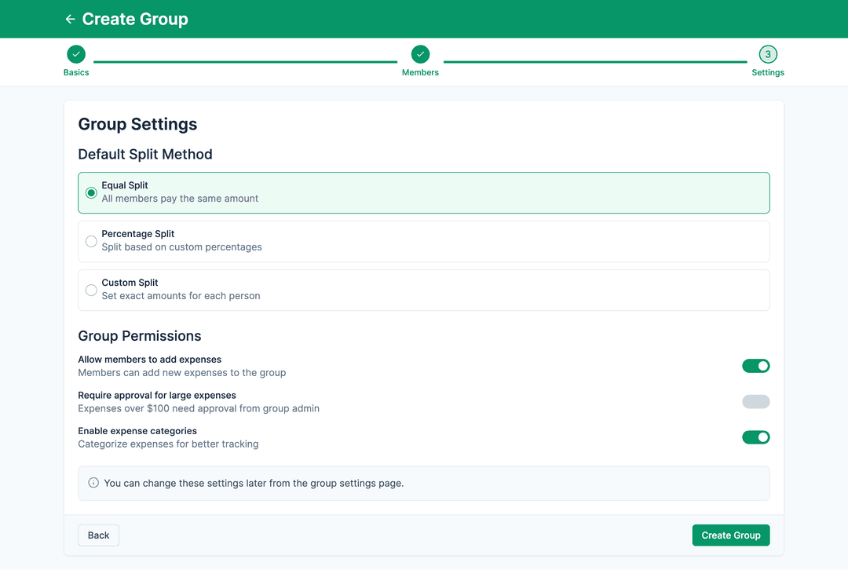Click the Percentage Split option card
The width and height of the screenshot is (848, 570).
point(424,241)
